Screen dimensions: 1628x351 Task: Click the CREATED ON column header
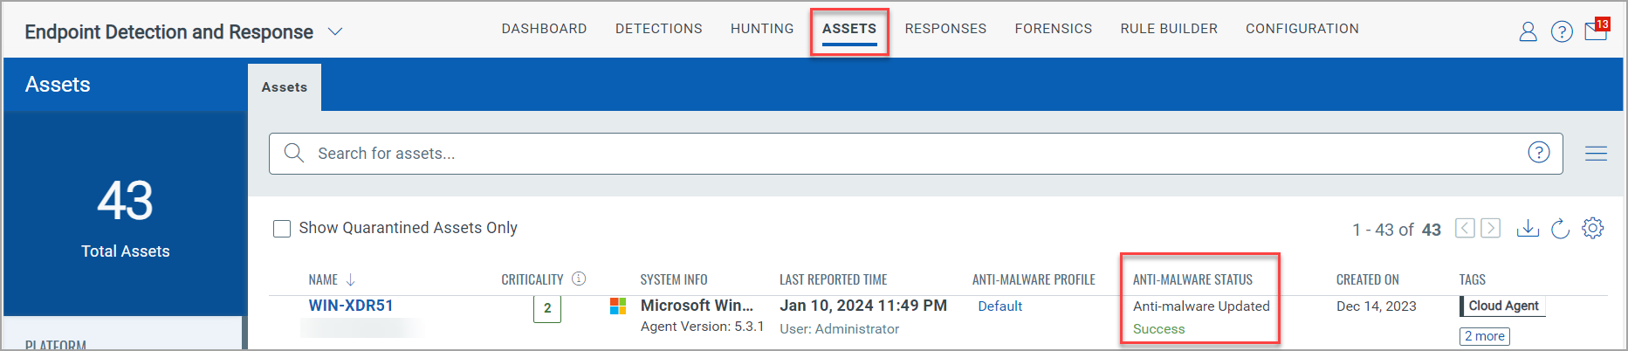[1367, 279]
